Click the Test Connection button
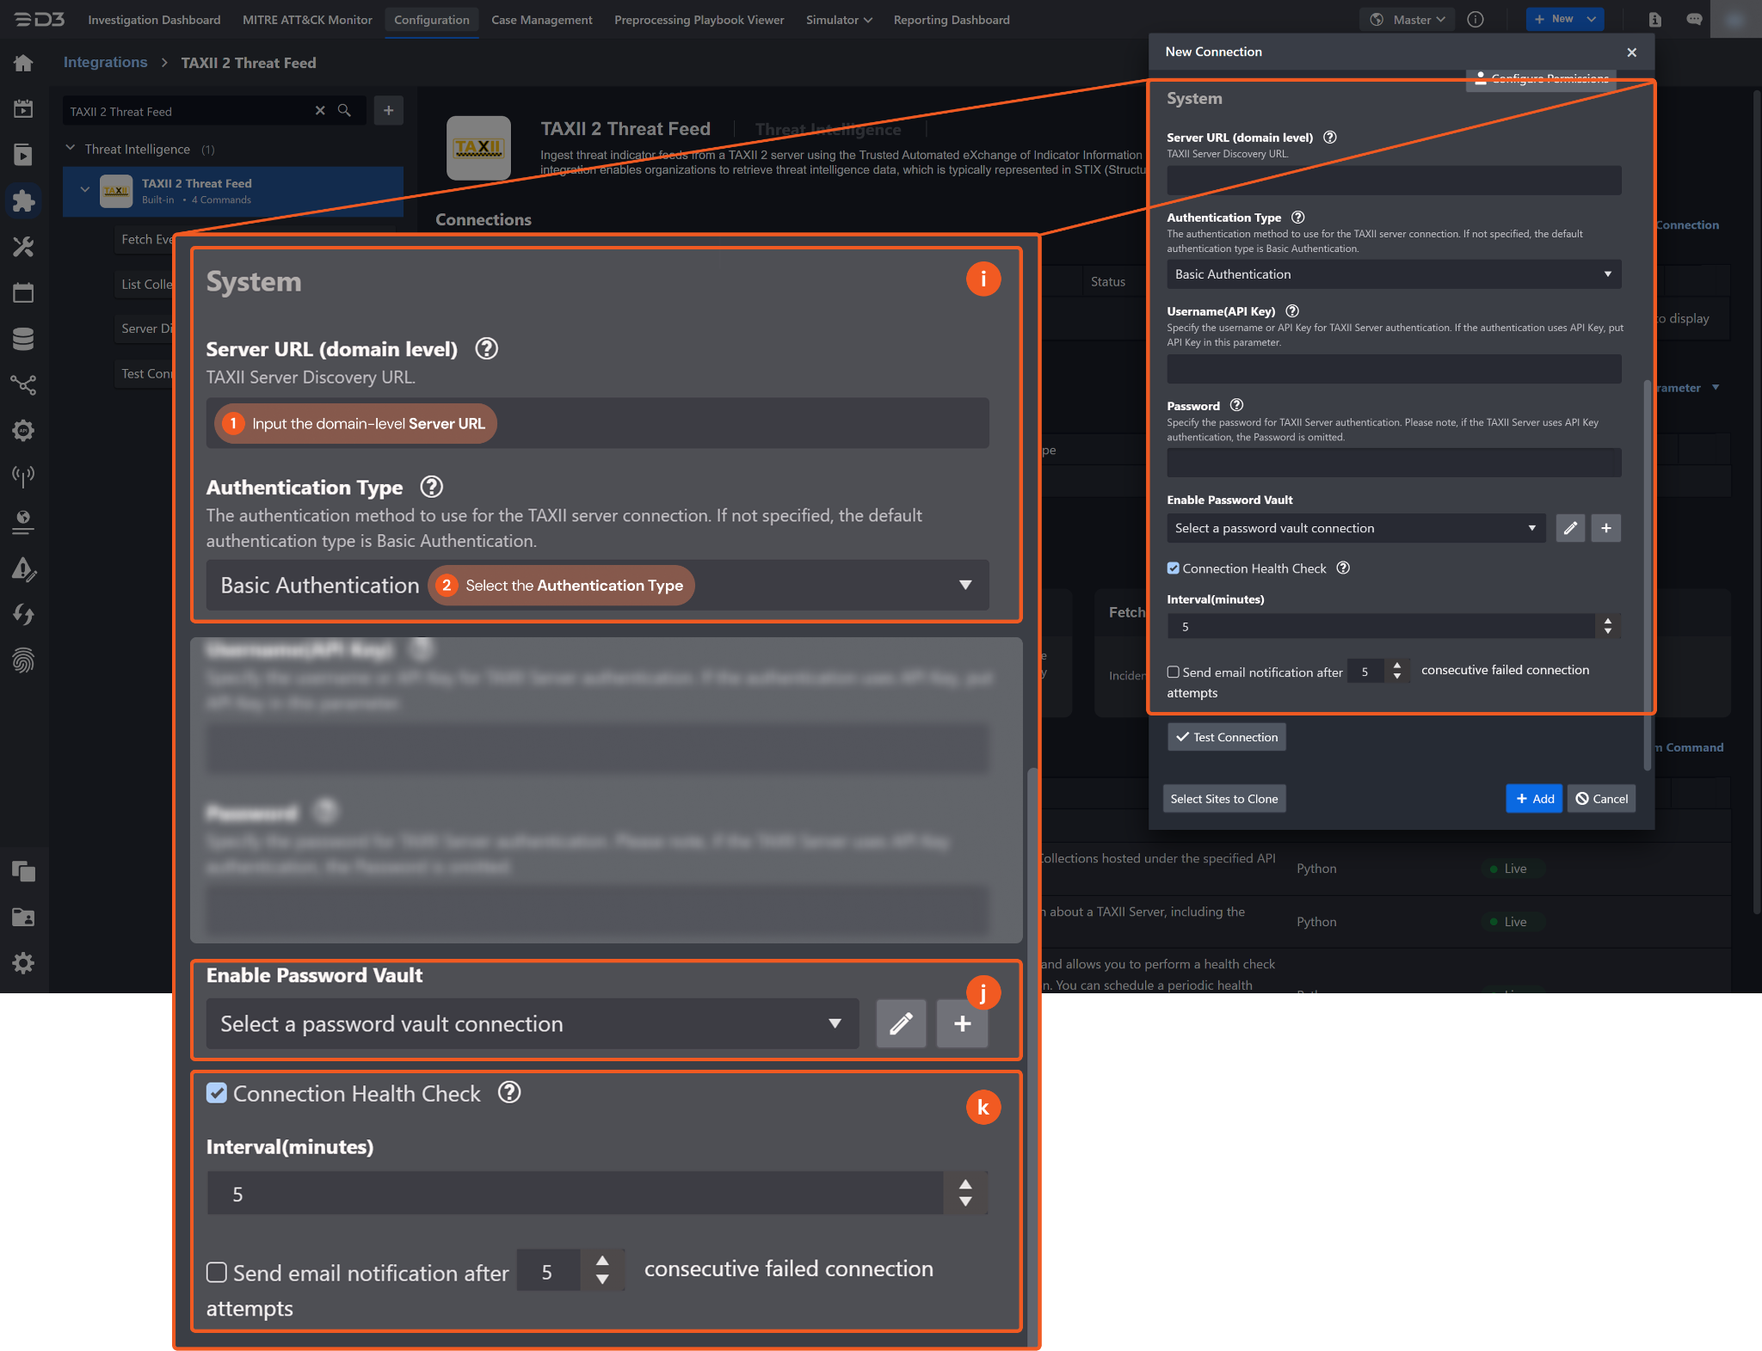Image resolution: width=1762 pixels, height=1351 pixels. [1226, 737]
